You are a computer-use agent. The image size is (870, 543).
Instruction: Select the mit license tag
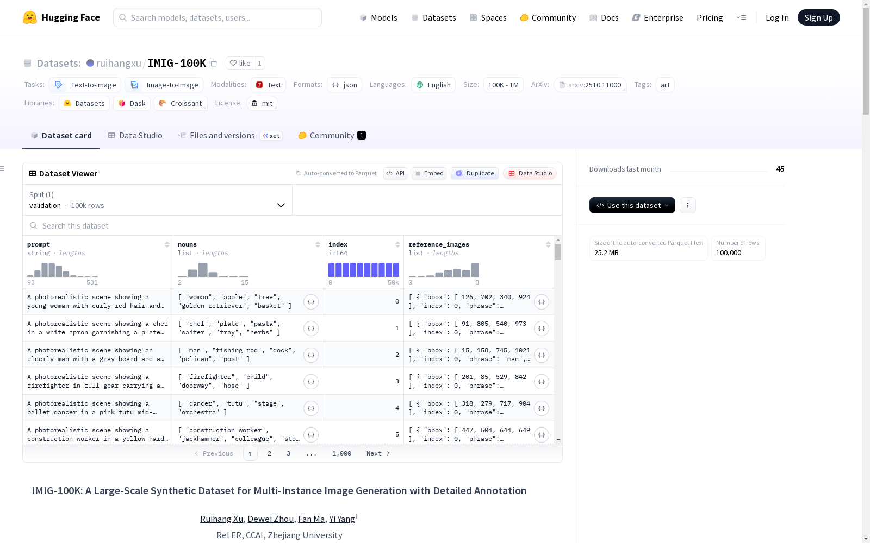coord(262,103)
